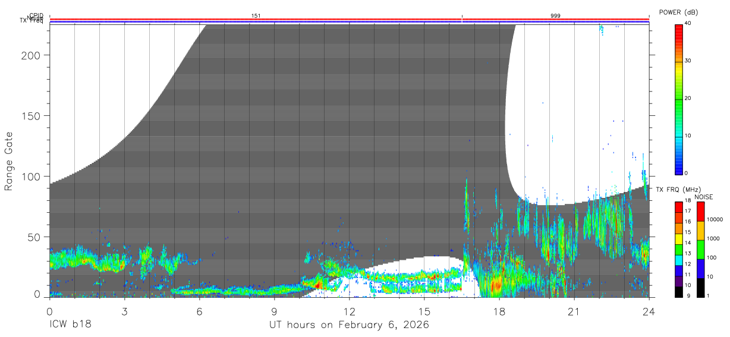This screenshot has height=337, width=730.
Task: Click the 15 tick label on time axis
Action: 424,311
